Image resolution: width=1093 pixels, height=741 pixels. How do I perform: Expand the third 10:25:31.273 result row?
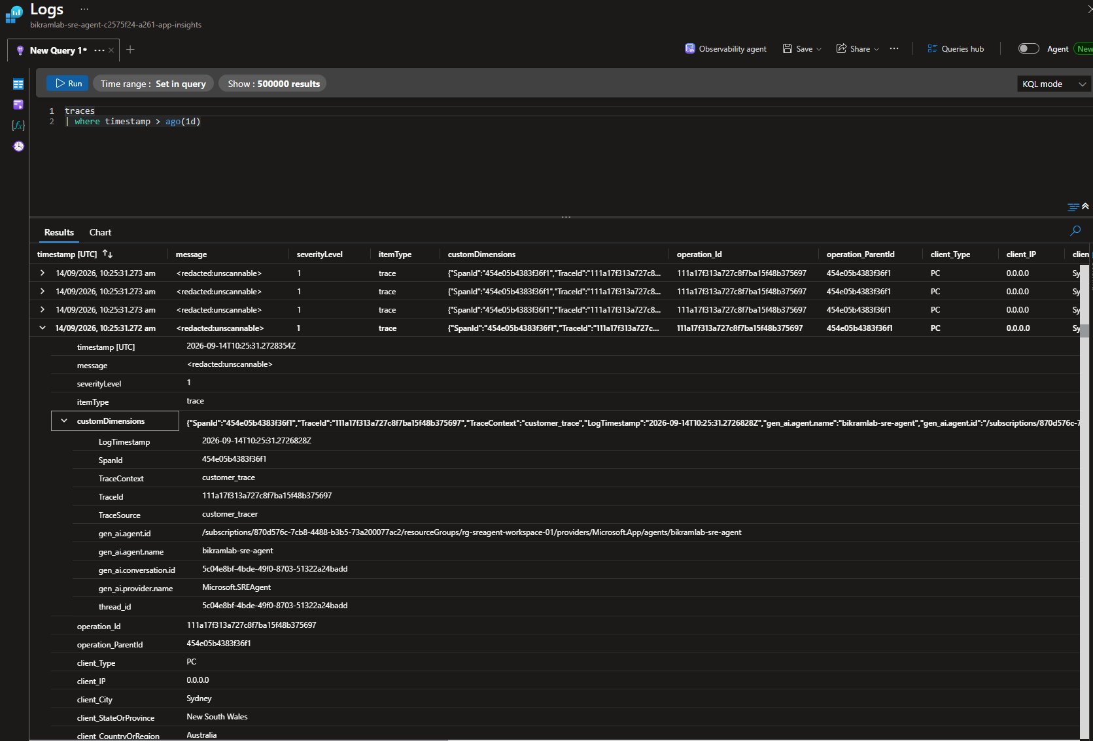(x=43, y=309)
